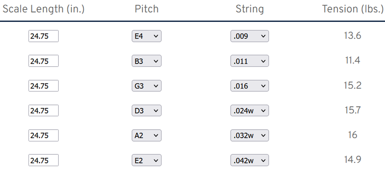Focus the scale length input for B3 row
385x169 pixels.
[43, 61]
